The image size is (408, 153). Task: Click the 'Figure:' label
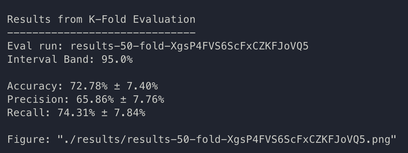click(x=29, y=140)
